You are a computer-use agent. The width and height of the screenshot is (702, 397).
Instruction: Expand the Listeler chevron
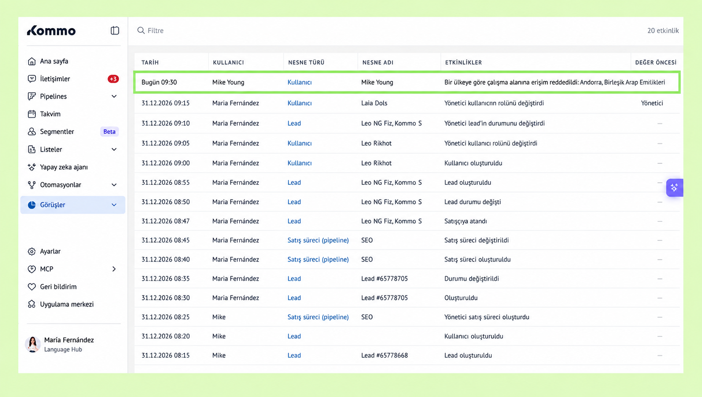114,149
